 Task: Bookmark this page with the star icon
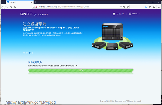click(x=128, y=7)
